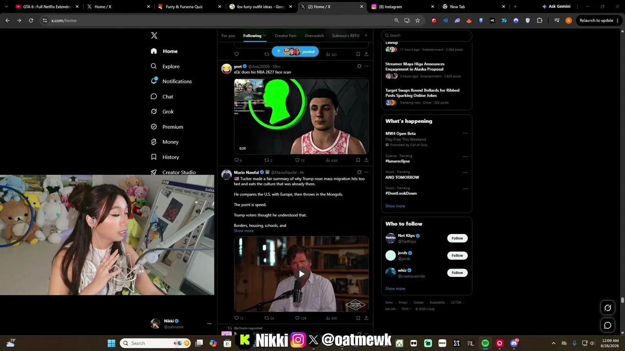The width and height of the screenshot is (625, 351).
Task: Open the Nikki account menu dots
Action: tap(209, 324)
